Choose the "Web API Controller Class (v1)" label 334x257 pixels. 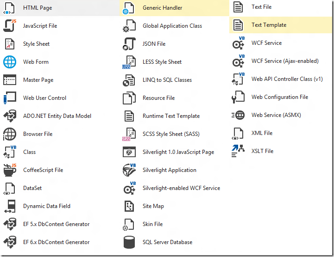[x=287, y=79]
